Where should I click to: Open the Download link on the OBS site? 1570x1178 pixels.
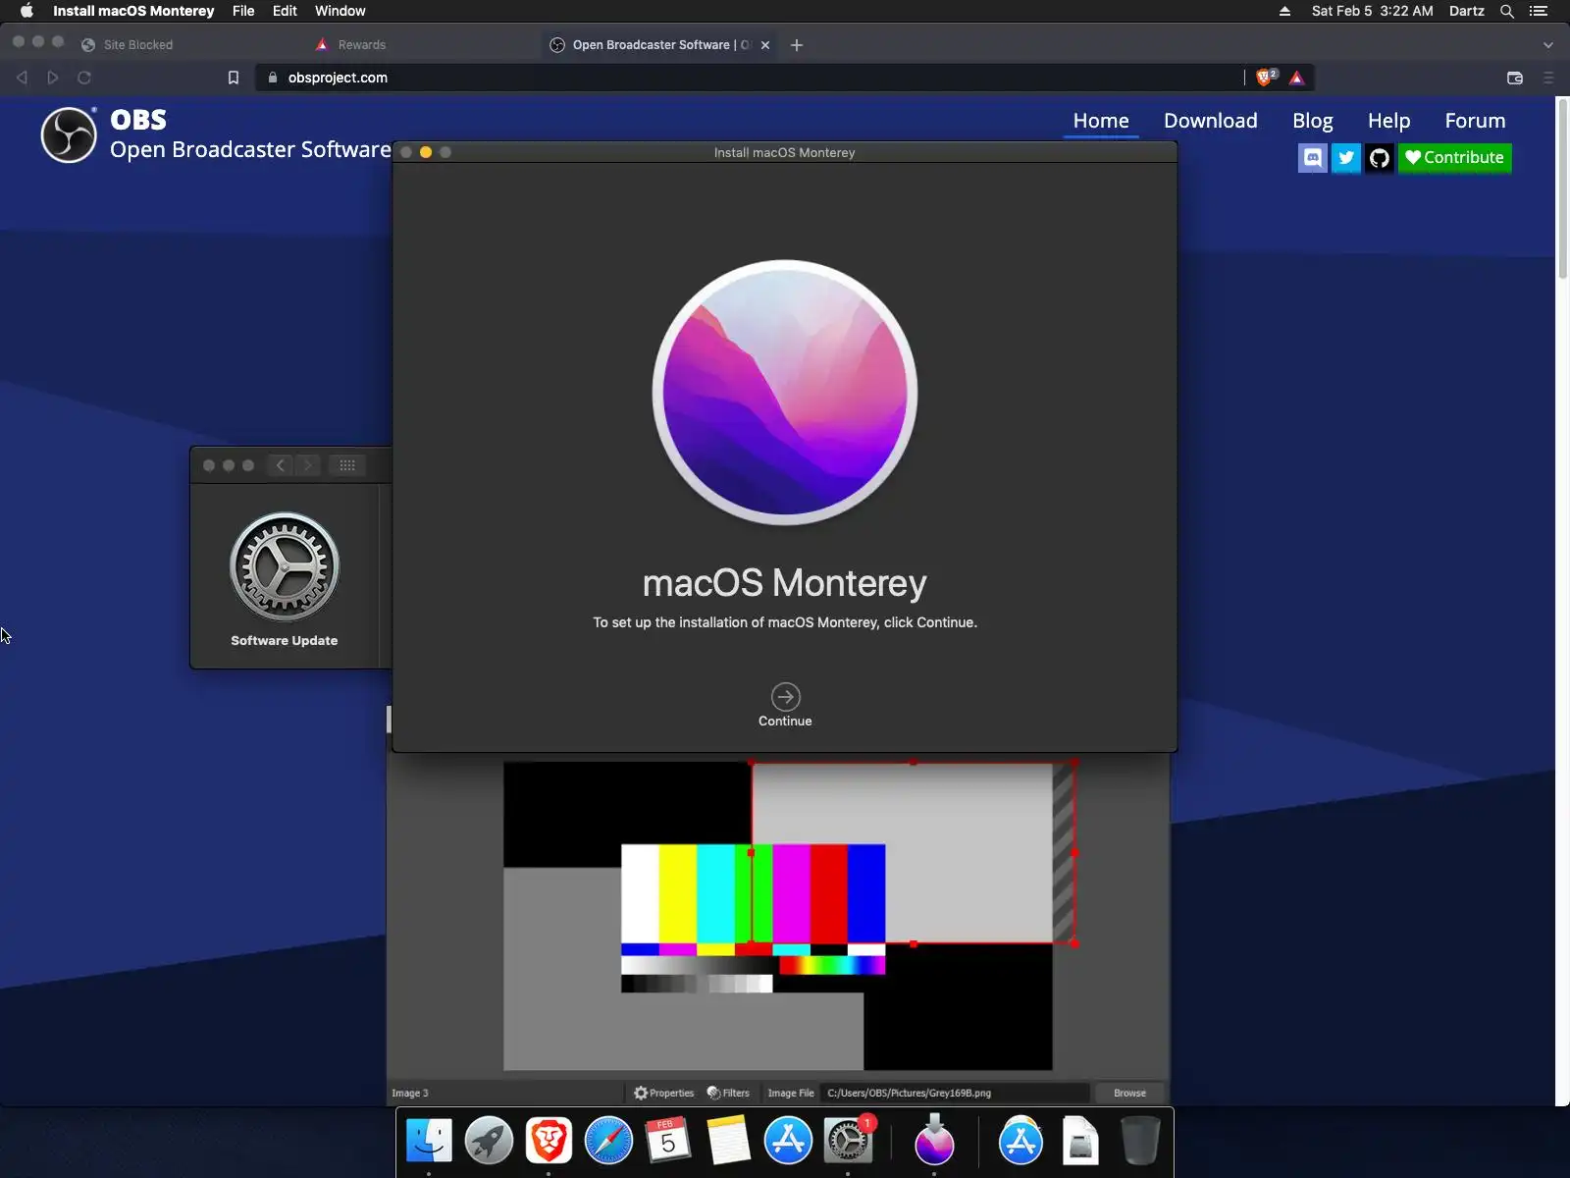[1211, 121]
